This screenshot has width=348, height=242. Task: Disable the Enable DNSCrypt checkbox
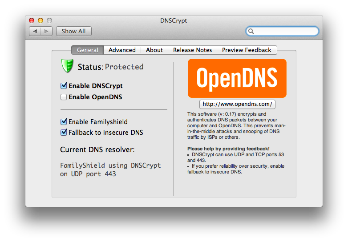pyautogui.click(x=64, y=86)
